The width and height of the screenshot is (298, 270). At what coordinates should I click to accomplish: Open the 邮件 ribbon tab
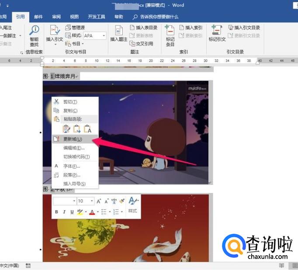tap(38, 17)
